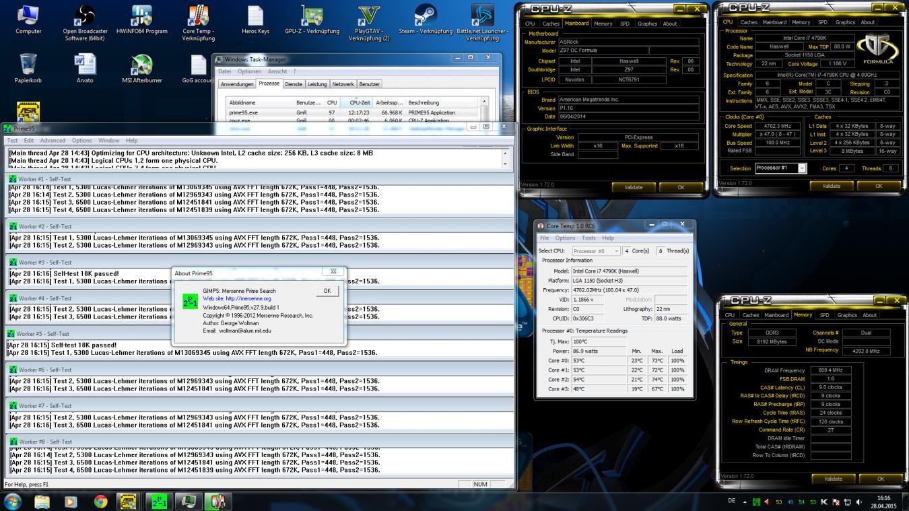Launch Google Chrome from the taskbar

coord(100,501)
